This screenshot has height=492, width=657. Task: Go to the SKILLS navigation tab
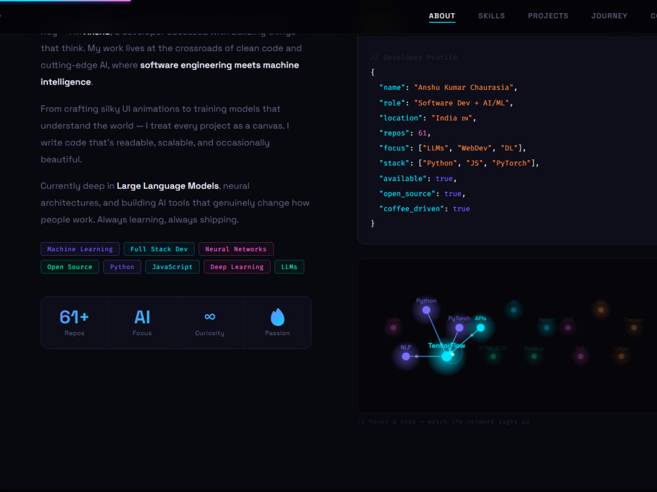pos(491,16)
